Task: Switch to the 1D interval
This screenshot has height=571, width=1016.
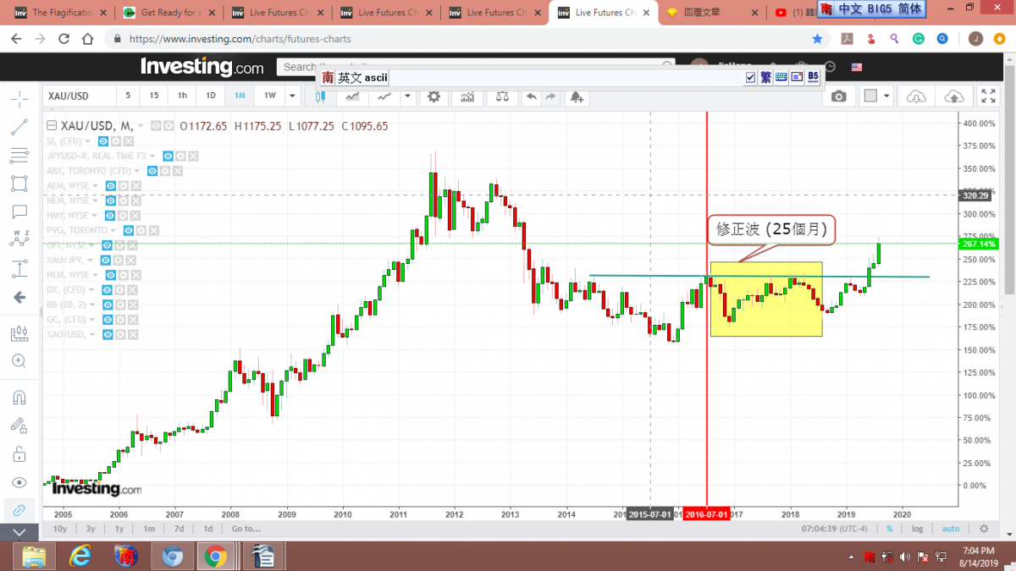Action: [x=211, y=96]
